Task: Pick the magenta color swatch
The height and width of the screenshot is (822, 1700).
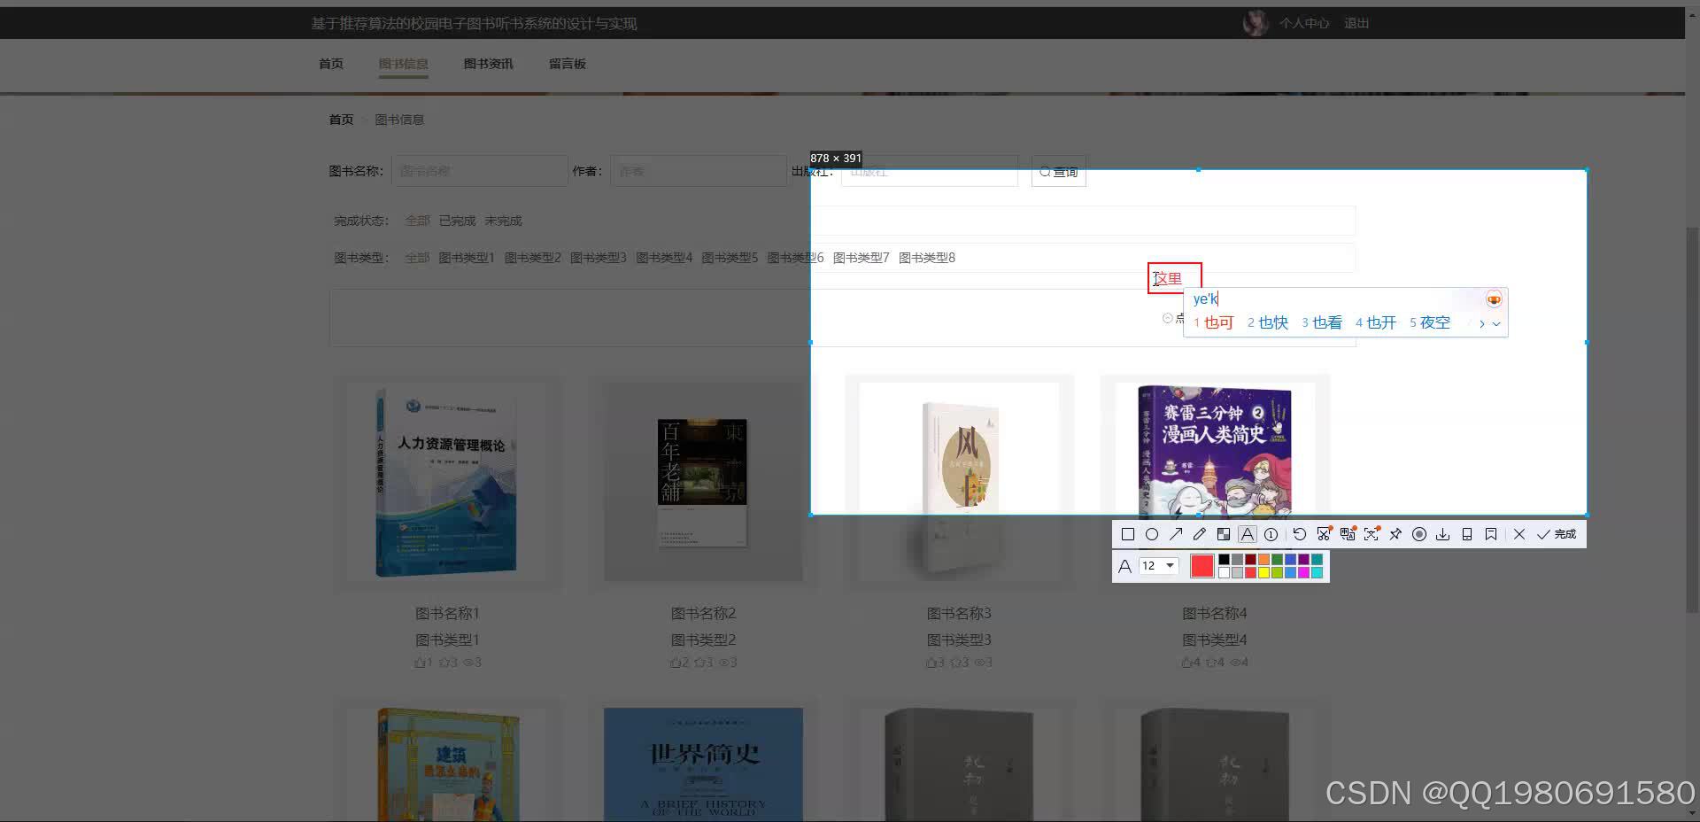Action: coord(1303,573)
